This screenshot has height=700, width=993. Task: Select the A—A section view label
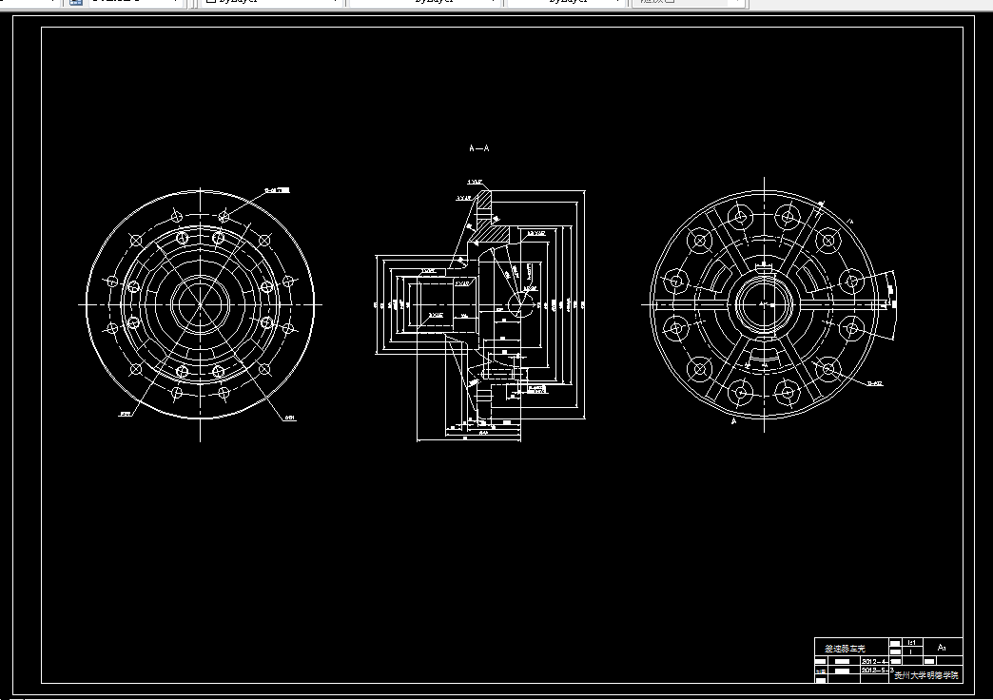(x=478, y=148)
